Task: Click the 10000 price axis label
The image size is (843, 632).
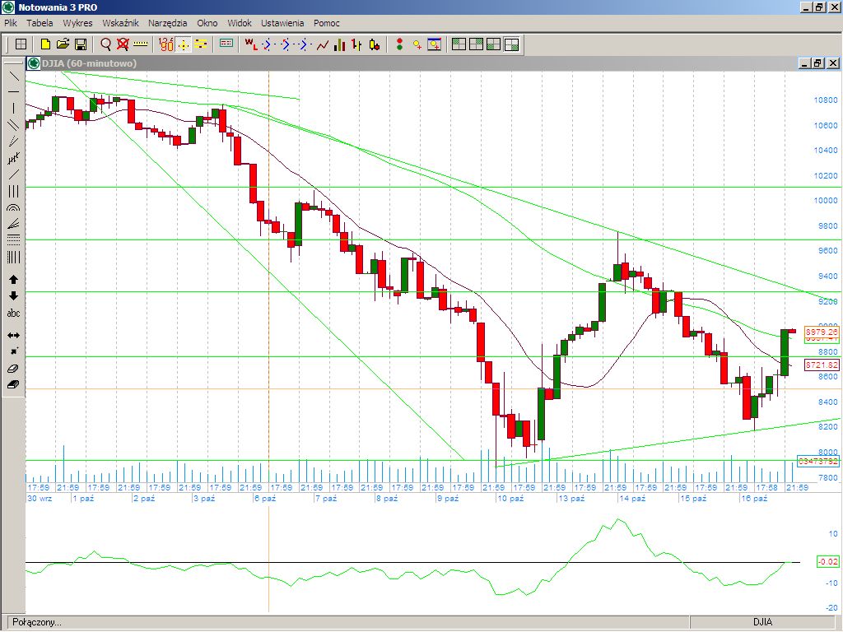Action: [825, 201]
